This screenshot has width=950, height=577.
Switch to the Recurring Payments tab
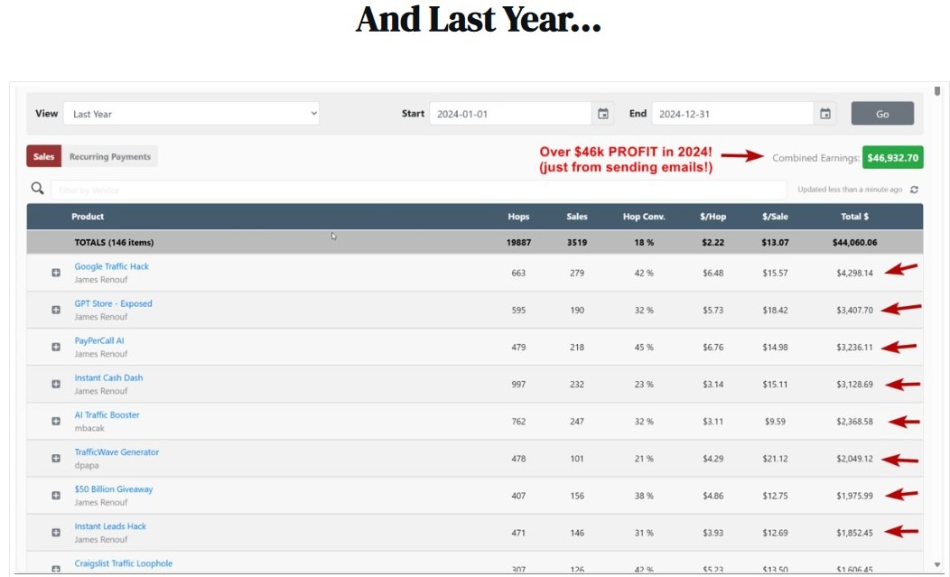[109, 156]
